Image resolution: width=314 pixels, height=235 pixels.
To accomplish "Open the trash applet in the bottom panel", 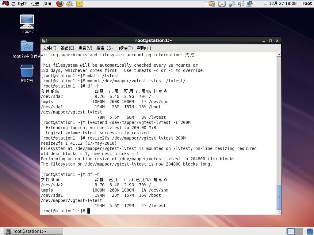I will point(310,231).
